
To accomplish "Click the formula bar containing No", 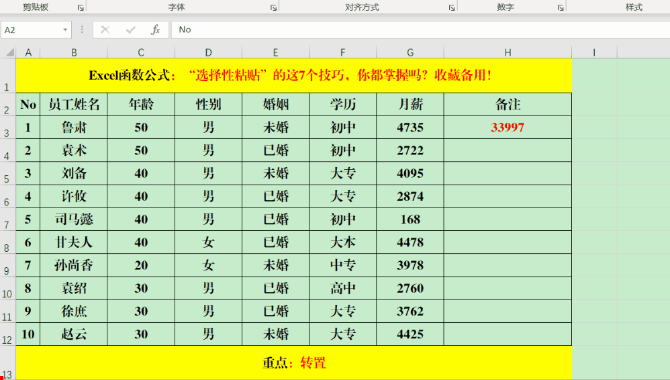I will click(420, 30).
